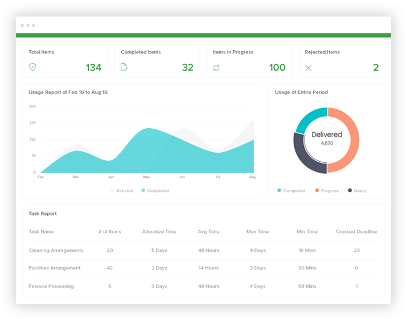
Task: Select the Rejected Items value 2
Action: 376,68
